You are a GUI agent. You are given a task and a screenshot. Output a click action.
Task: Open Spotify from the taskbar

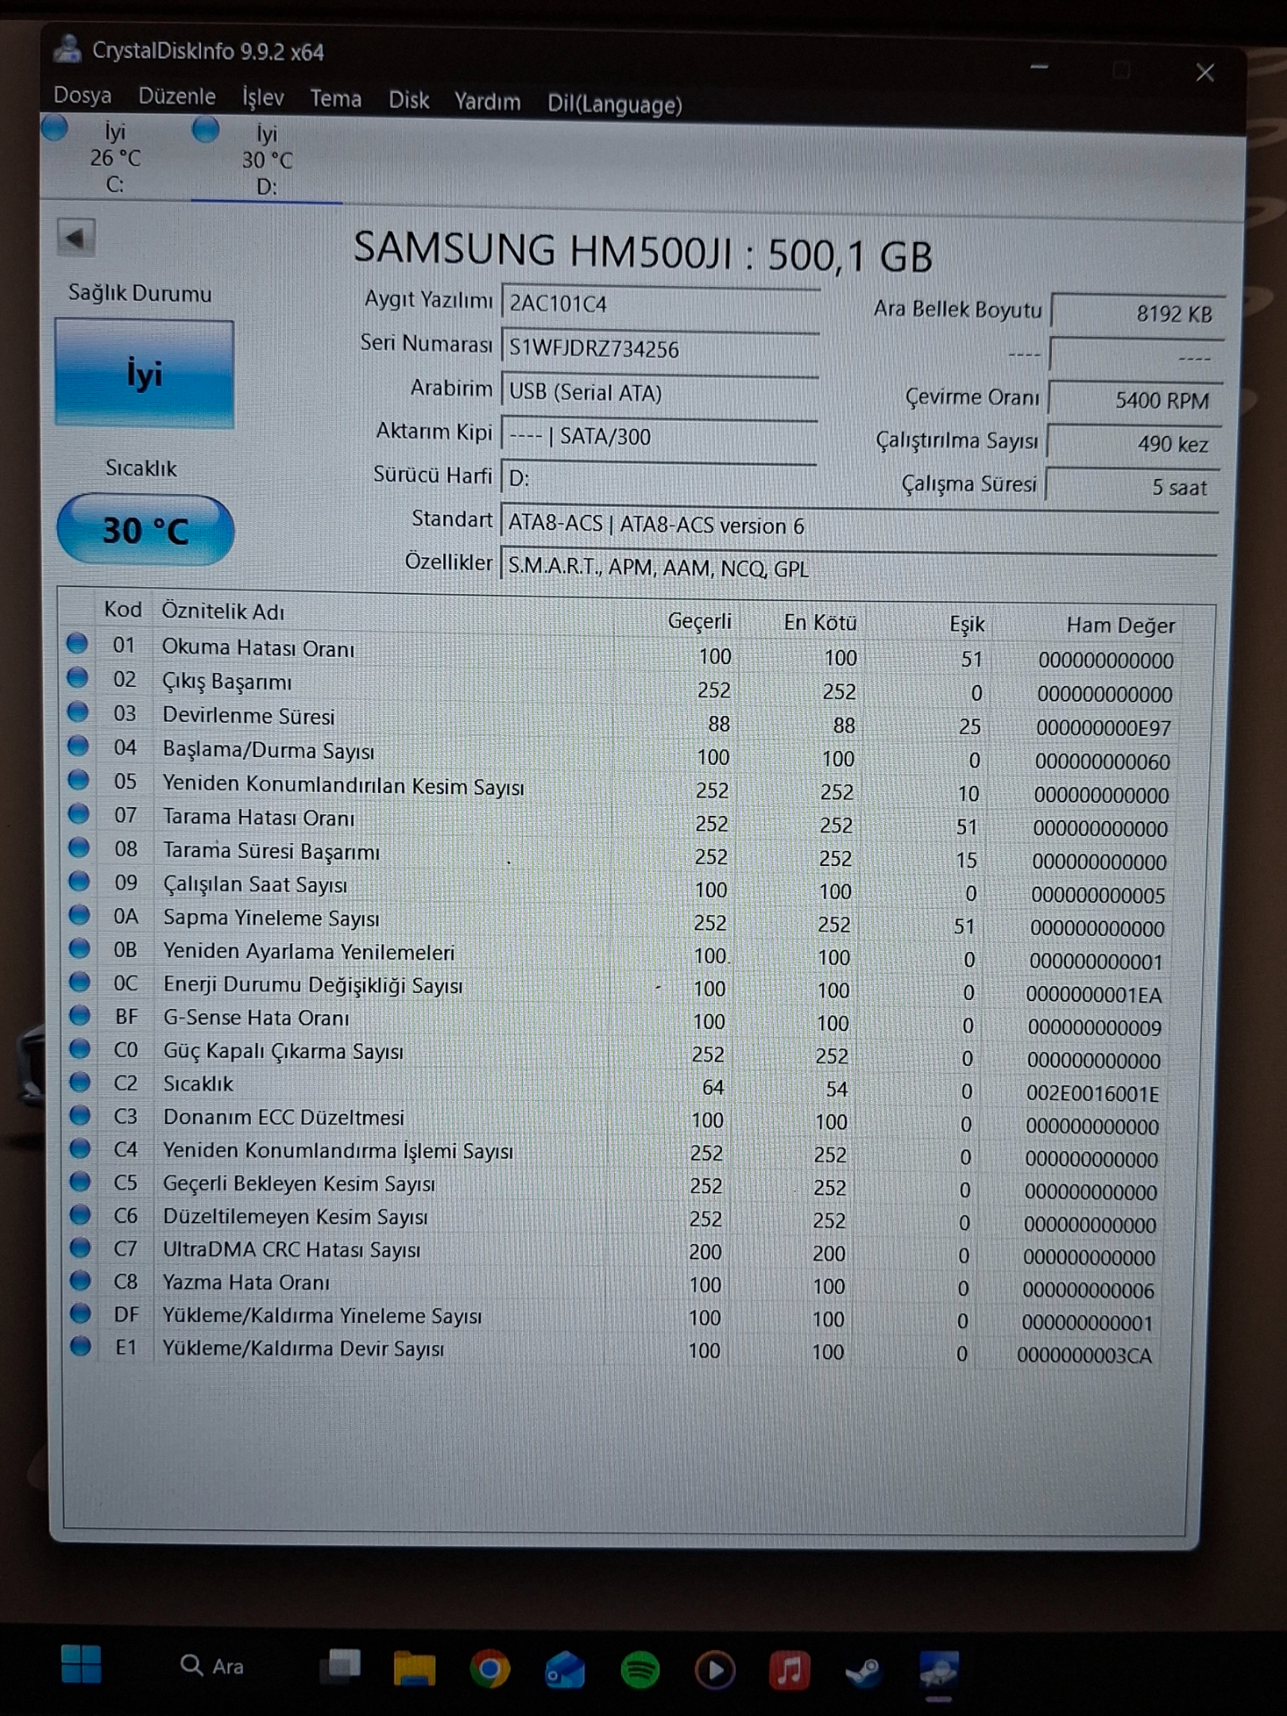(640, 1670)
